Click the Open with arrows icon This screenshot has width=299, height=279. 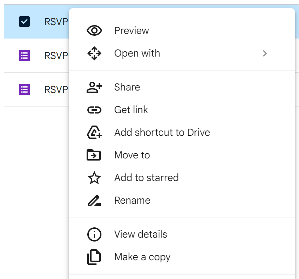point(94,53)
